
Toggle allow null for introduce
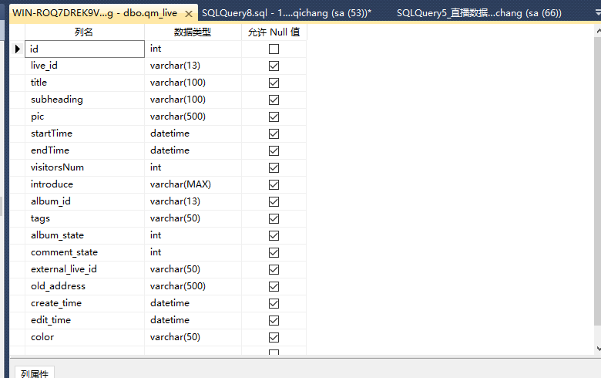(x=274, y=184)
